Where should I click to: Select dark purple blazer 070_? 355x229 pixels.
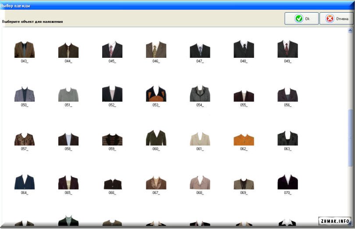[288, 182]
